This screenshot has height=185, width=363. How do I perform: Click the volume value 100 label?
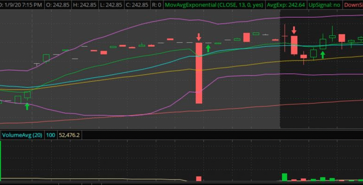click(x=51, y=135)
